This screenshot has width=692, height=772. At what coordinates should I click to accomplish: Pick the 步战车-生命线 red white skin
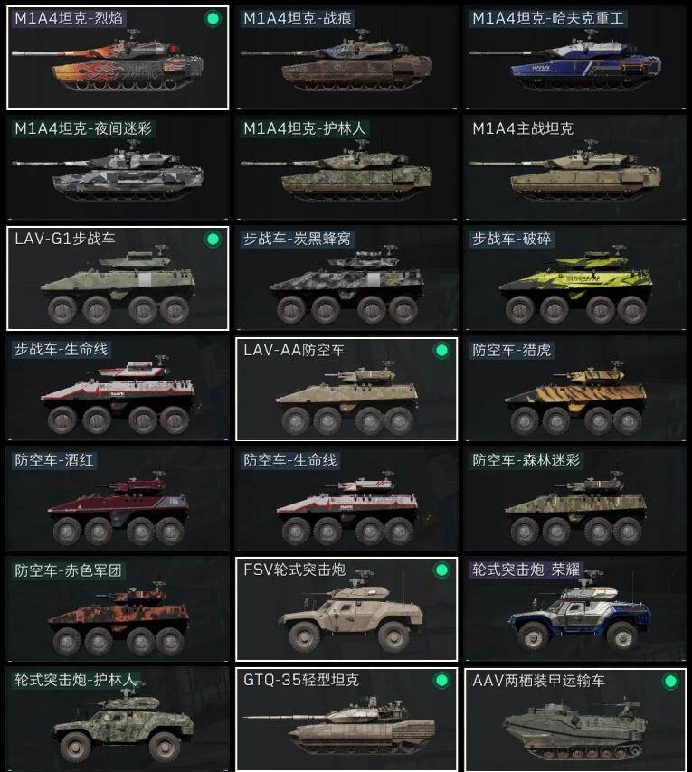(118, 389)
